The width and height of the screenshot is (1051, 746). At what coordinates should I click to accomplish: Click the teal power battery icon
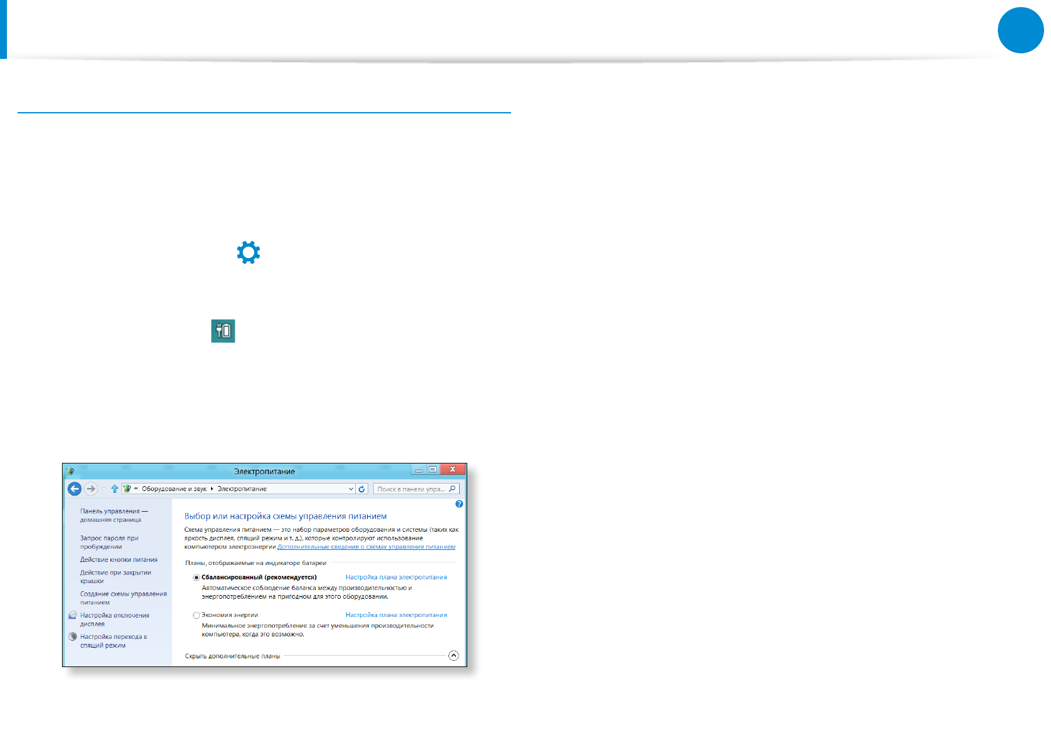[x=223, y=331]
